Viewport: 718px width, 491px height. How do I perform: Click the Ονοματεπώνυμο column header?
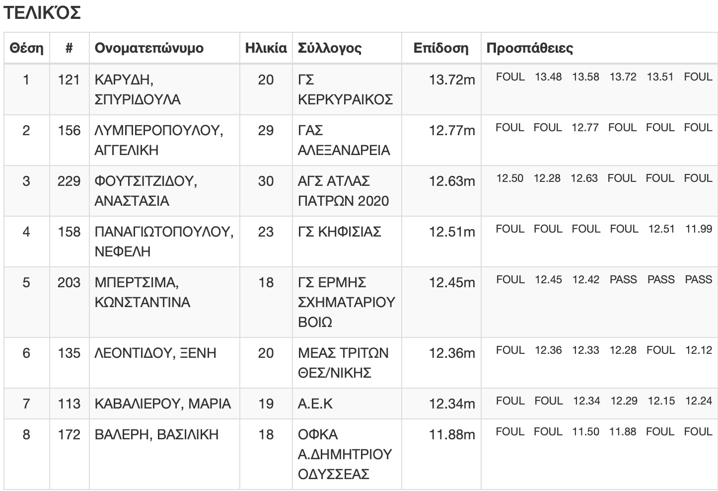pyautogui.click(x=149, y=48)
